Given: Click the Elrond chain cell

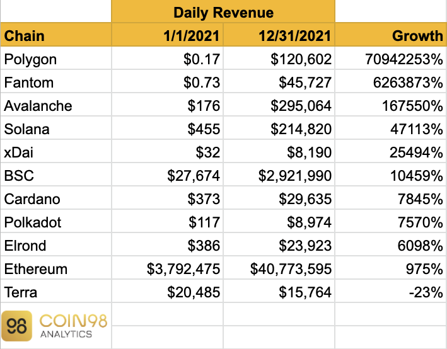Looking at the screenshot, I should coord(56,244).
